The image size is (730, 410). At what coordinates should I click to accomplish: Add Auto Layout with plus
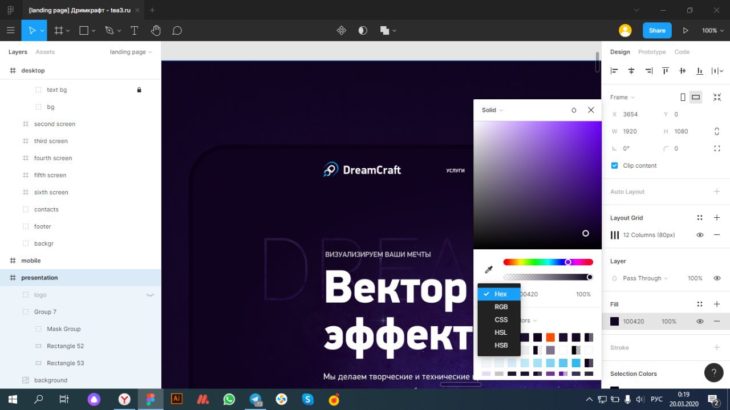point(717,192)
